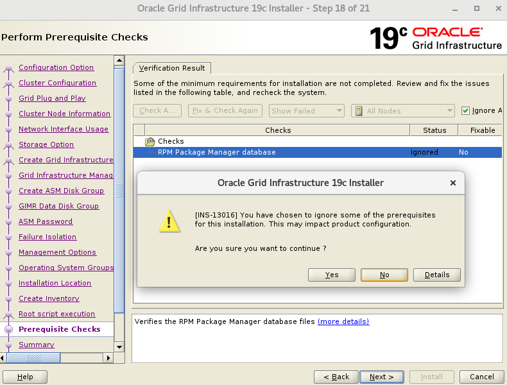Click the No button in warning dialog
The height and width of the screenshot is (385, 507).
384,275
